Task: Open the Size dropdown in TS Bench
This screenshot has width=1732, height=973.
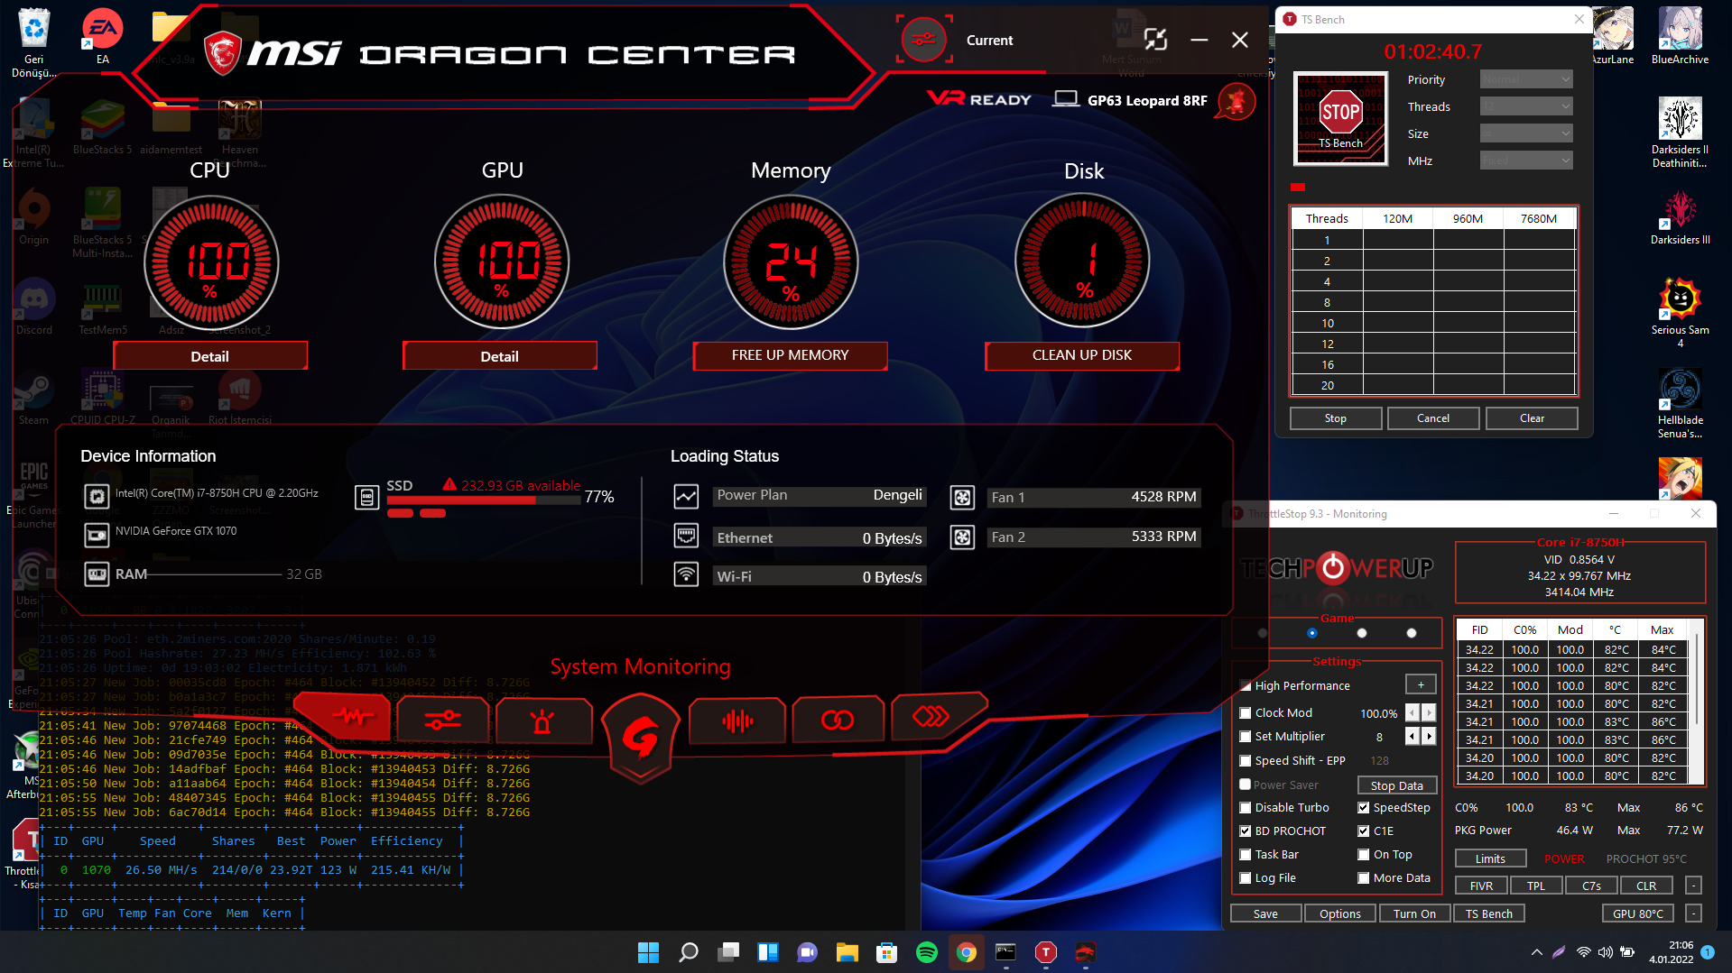Action: coord(1526,134)
